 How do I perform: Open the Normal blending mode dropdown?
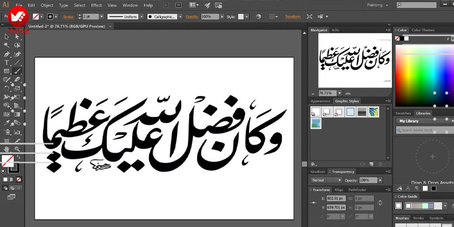click(327, 180)
